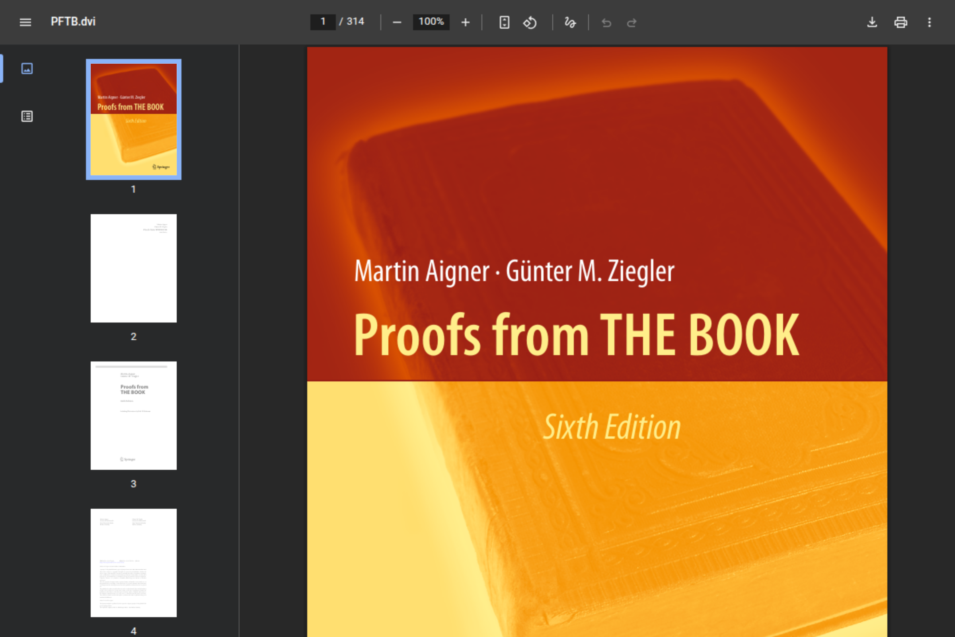Image resolution: width=955 pixels, height=637 pixels.
Task: Zoom out with the minus button
Action: click(397, 22)
